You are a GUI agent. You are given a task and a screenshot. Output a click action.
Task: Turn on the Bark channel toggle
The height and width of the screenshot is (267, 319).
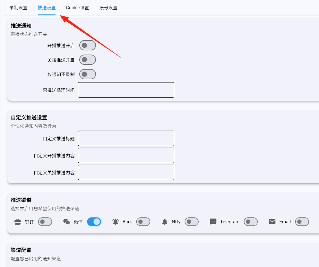pos(143,222)
